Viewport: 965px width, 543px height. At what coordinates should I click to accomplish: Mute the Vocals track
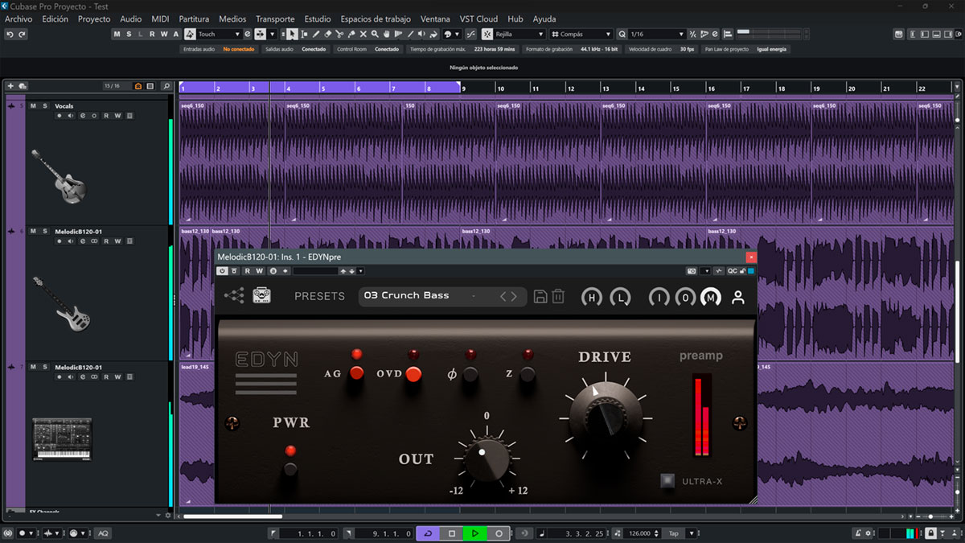33,106
